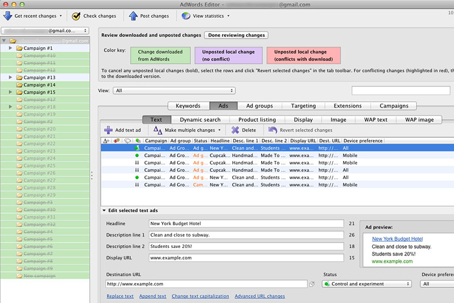This screenshot has width=454, height=303.
Task: Click the purple Unposted no conflict color key
Action: point(228,55)
